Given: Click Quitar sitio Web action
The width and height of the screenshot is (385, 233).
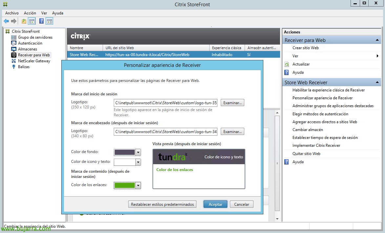Looking at the screenshot, I should pos(306,154).
